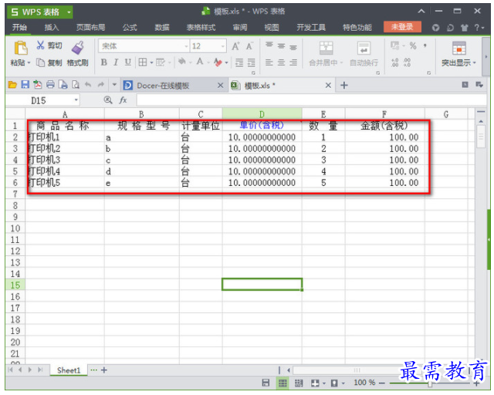Open the 审阅 ribbon tab

(x=240, y=28)
